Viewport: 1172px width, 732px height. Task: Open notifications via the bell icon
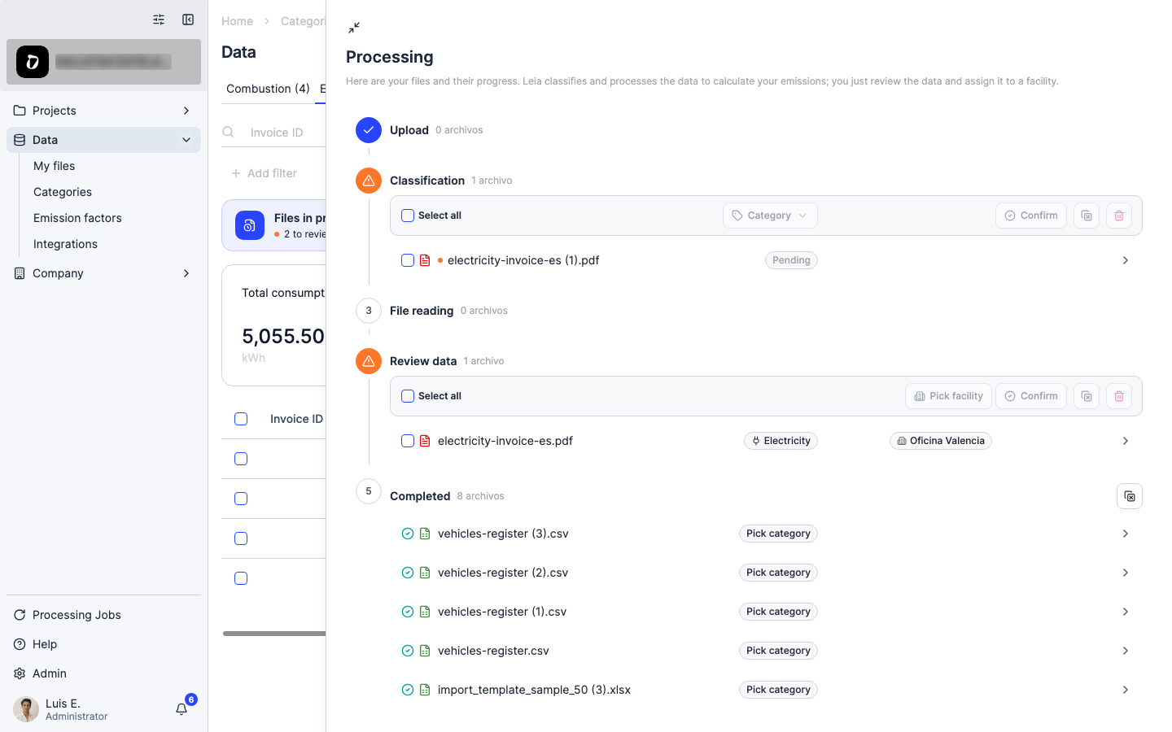click(181, 709)
